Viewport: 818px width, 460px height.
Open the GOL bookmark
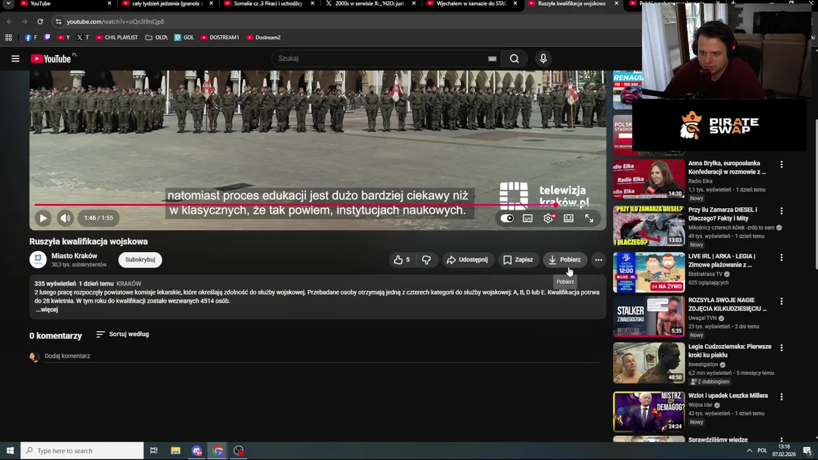[184, 38]
